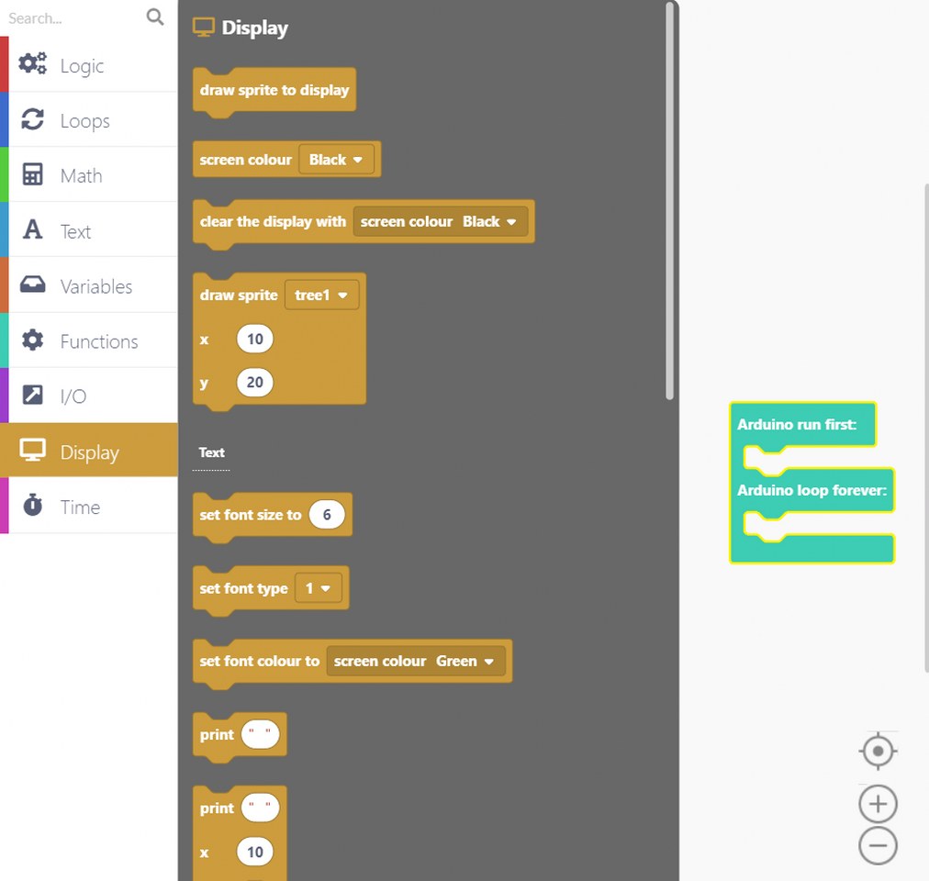This screenshot has height=881, width=929.
Task: Click the I/O arrow-box icon
Action: click(32, 395)
